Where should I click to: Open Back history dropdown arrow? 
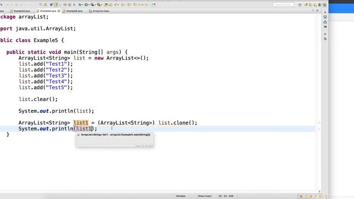coord(143,5)
